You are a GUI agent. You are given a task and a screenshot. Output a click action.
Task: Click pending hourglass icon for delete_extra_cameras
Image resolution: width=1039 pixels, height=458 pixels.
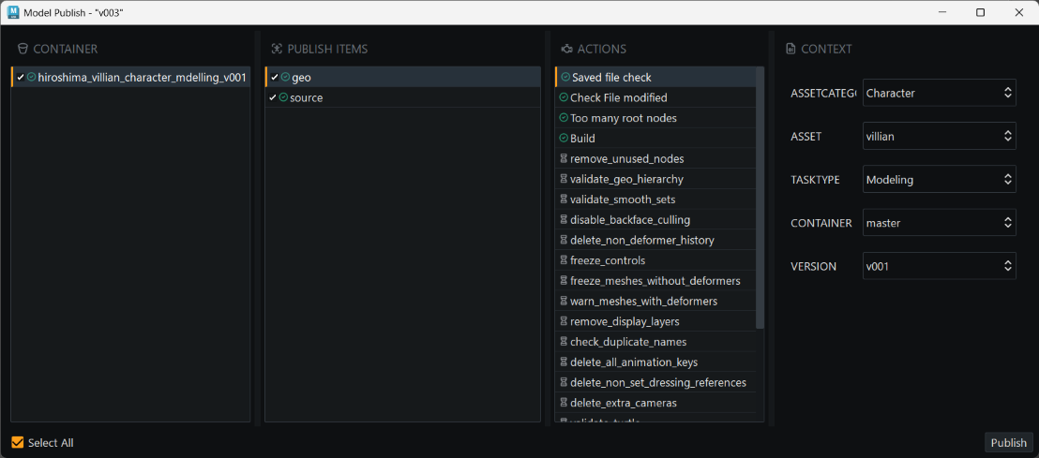tap(564, 403)
